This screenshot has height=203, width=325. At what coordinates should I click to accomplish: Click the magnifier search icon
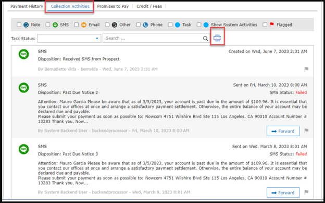point(205,39)
